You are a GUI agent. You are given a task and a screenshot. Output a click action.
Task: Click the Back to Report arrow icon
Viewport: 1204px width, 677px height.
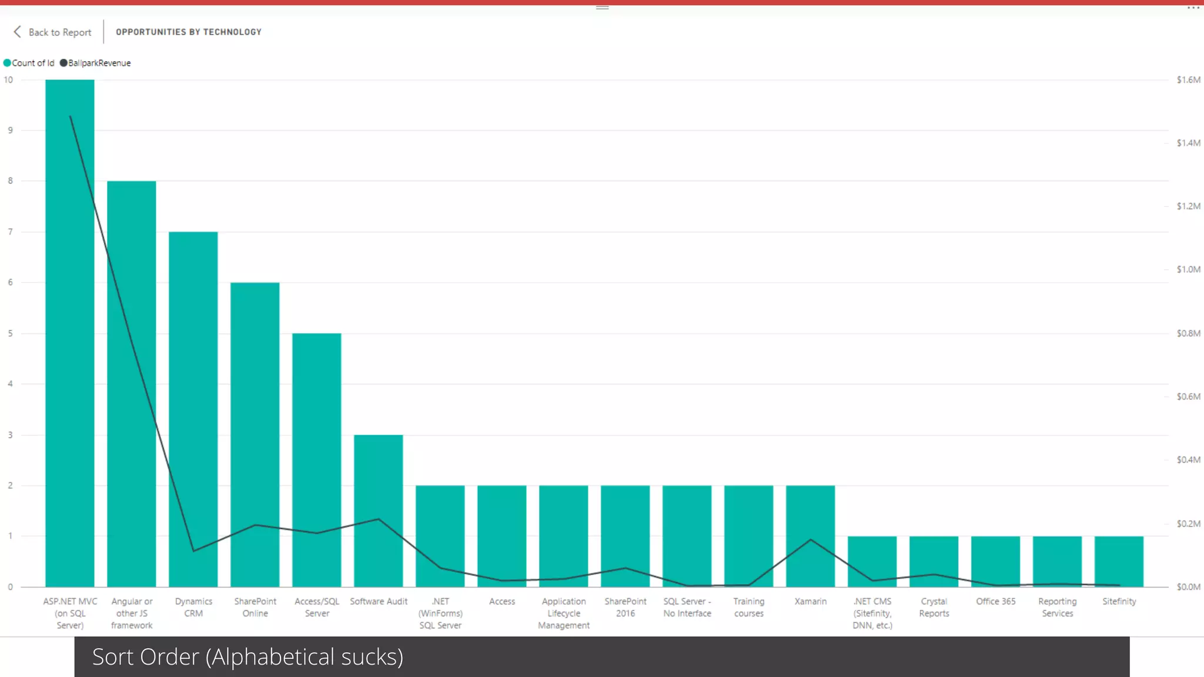(17, 32)
